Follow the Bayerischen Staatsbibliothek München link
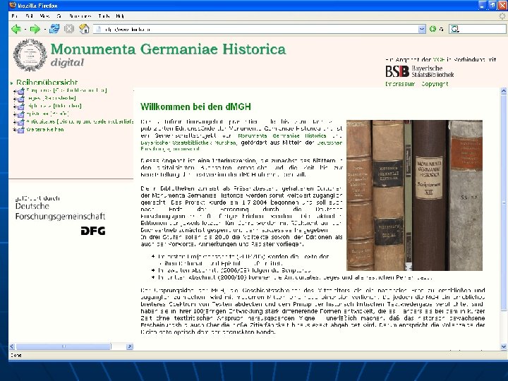508x381 pixels. (x=189, y=143)
